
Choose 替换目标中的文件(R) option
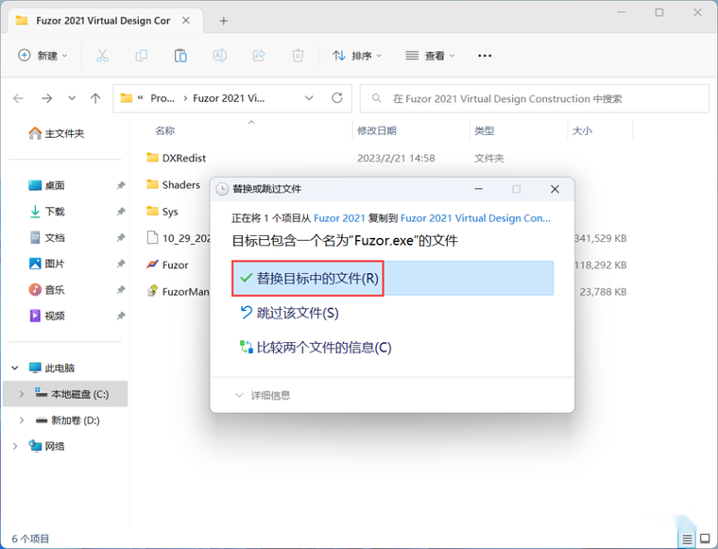coord(392,278)
